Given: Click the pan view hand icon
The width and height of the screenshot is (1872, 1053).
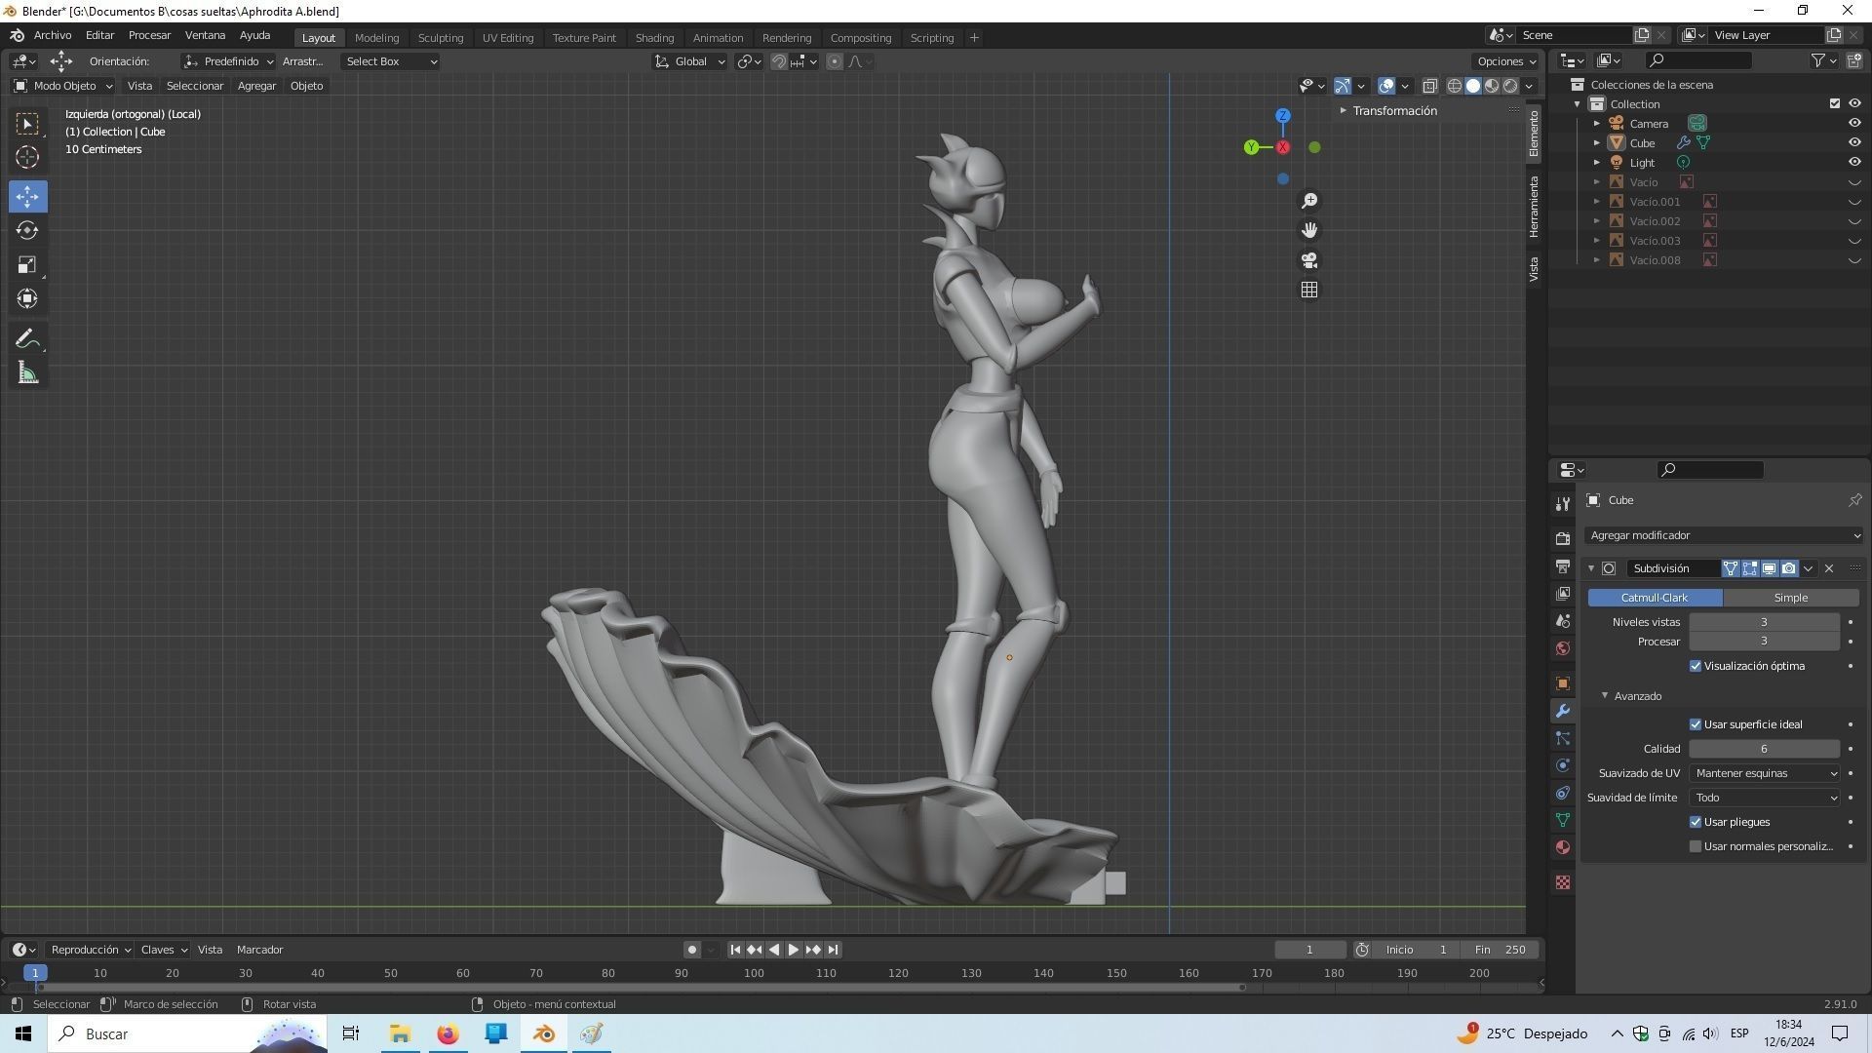Looking at the screenshot, I should [1309, 230].
